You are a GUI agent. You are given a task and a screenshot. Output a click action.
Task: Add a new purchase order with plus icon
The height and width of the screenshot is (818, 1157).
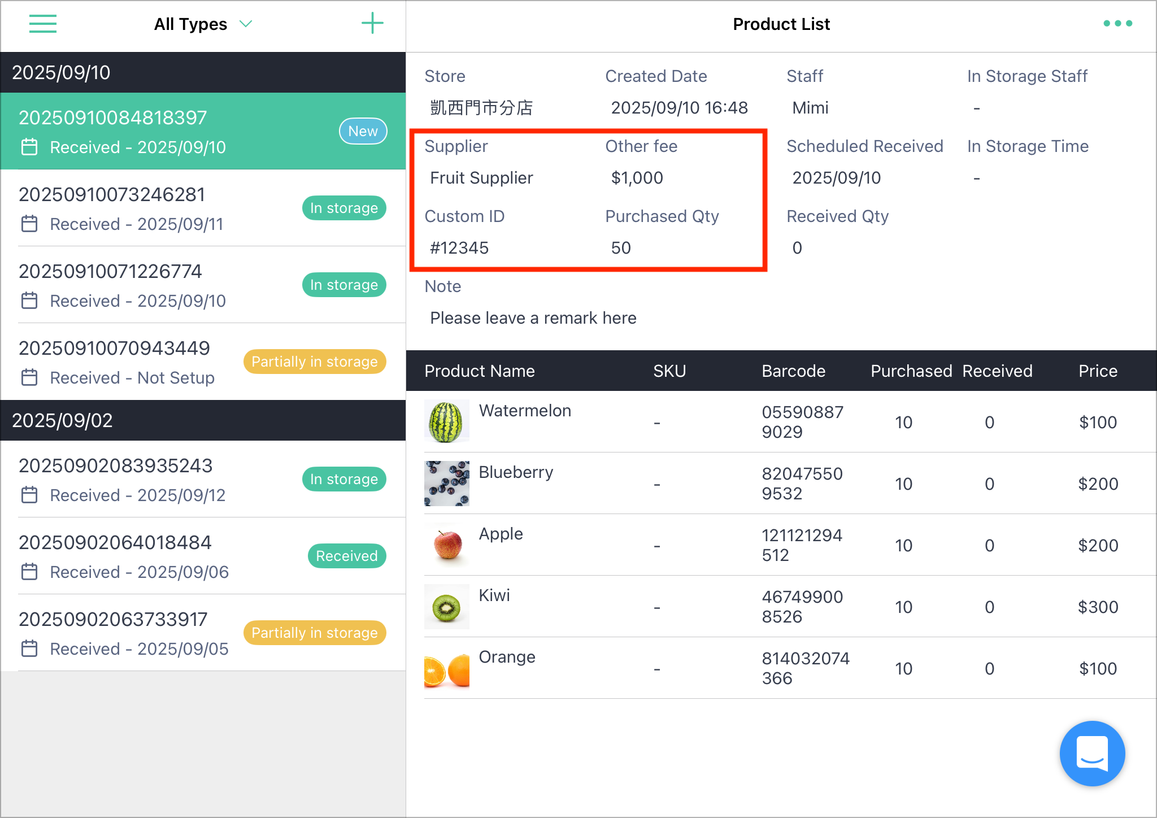(372, 24)
